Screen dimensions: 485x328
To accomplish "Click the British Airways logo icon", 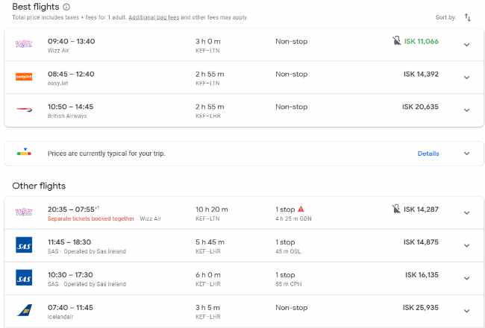I will (24, 110).
